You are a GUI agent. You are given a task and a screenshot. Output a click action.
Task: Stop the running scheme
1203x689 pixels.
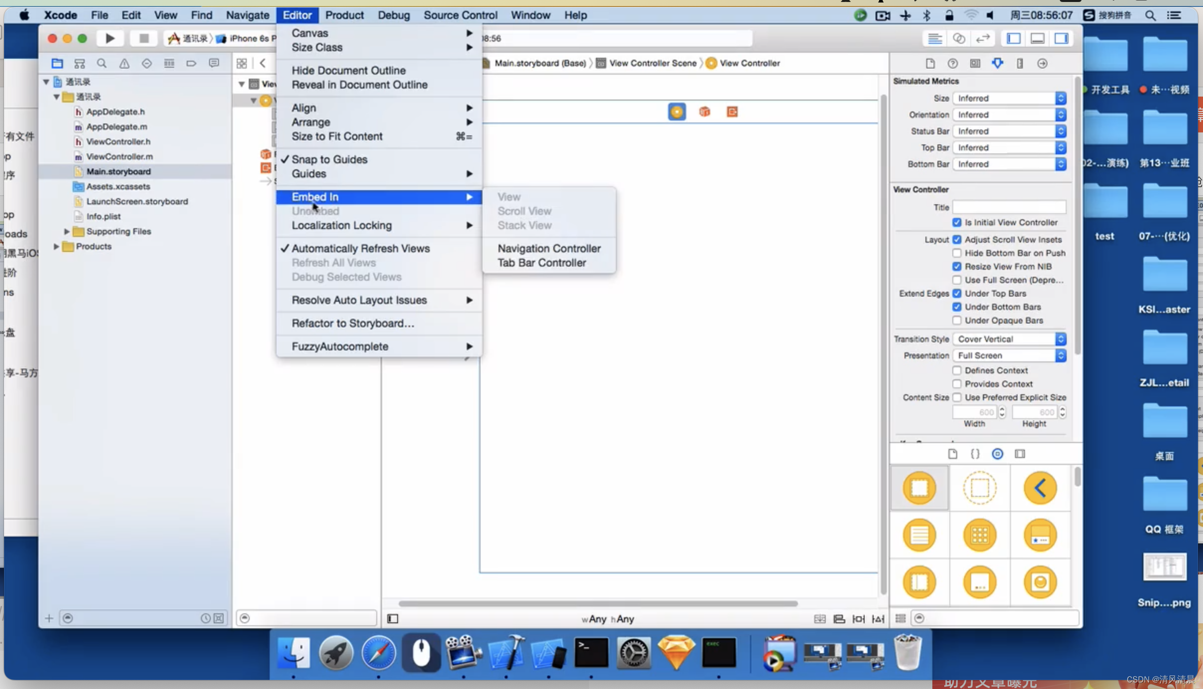coord(144,38)
